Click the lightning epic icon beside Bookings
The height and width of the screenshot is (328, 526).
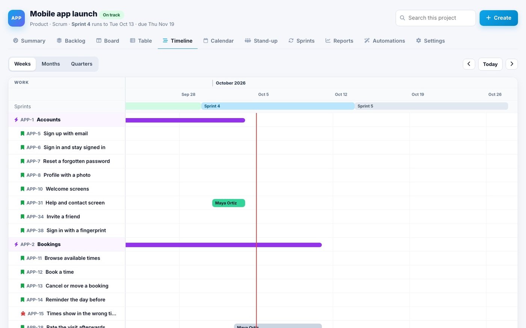(x=16, y=244)
